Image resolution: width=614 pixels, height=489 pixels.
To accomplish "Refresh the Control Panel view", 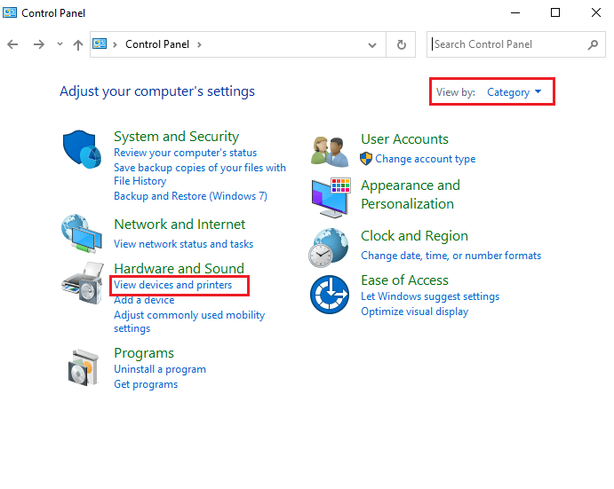I will tap(401, 44).
